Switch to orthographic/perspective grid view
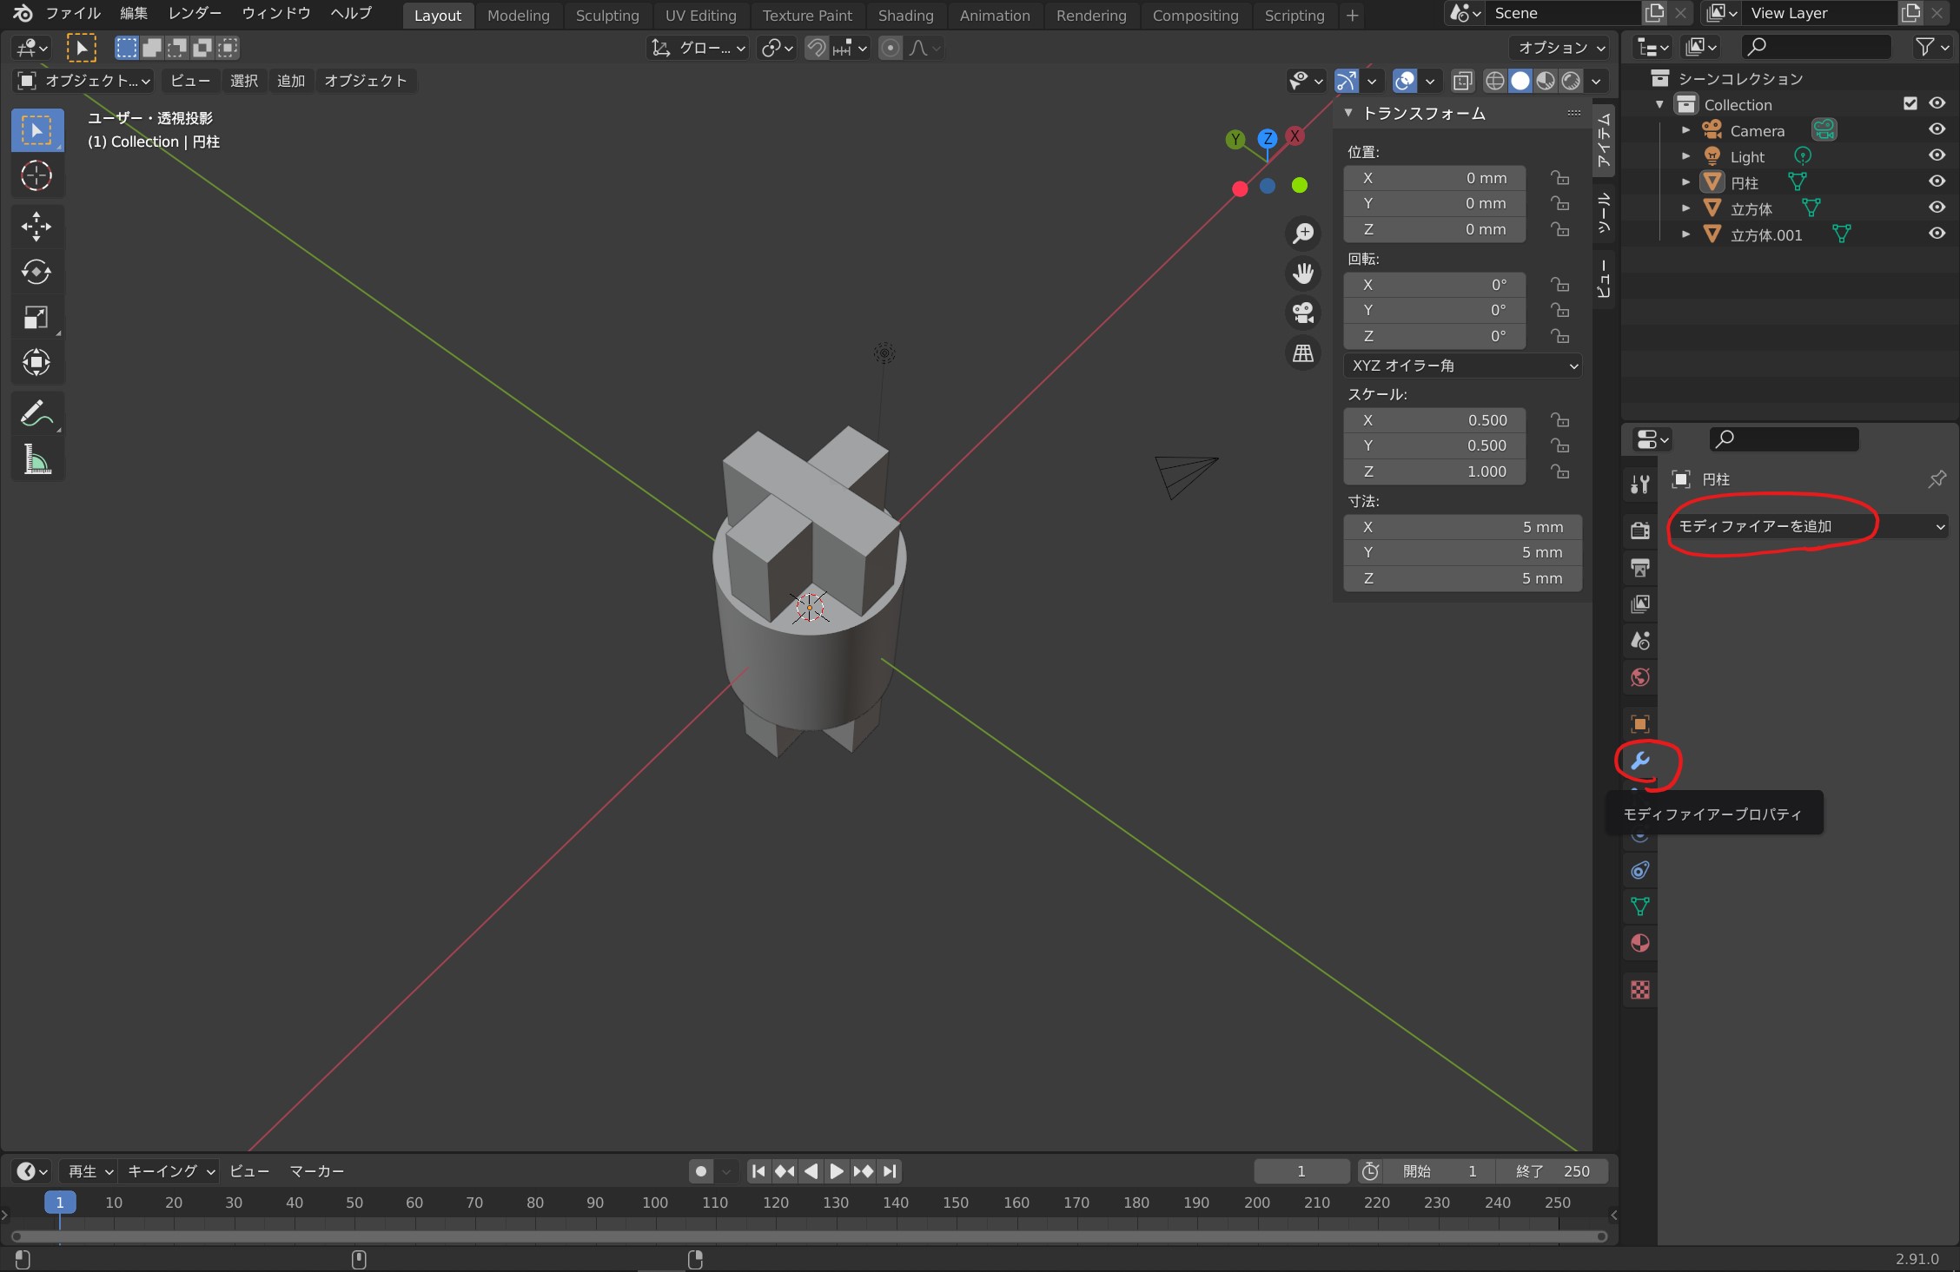 point(1303,353)
